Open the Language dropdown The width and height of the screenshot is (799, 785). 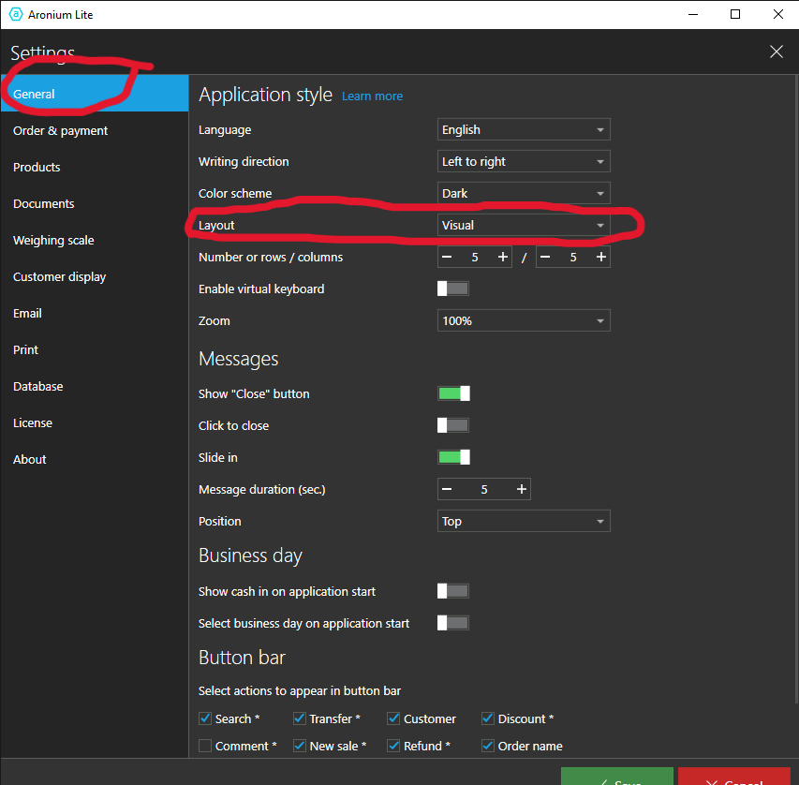click(524, 129)
